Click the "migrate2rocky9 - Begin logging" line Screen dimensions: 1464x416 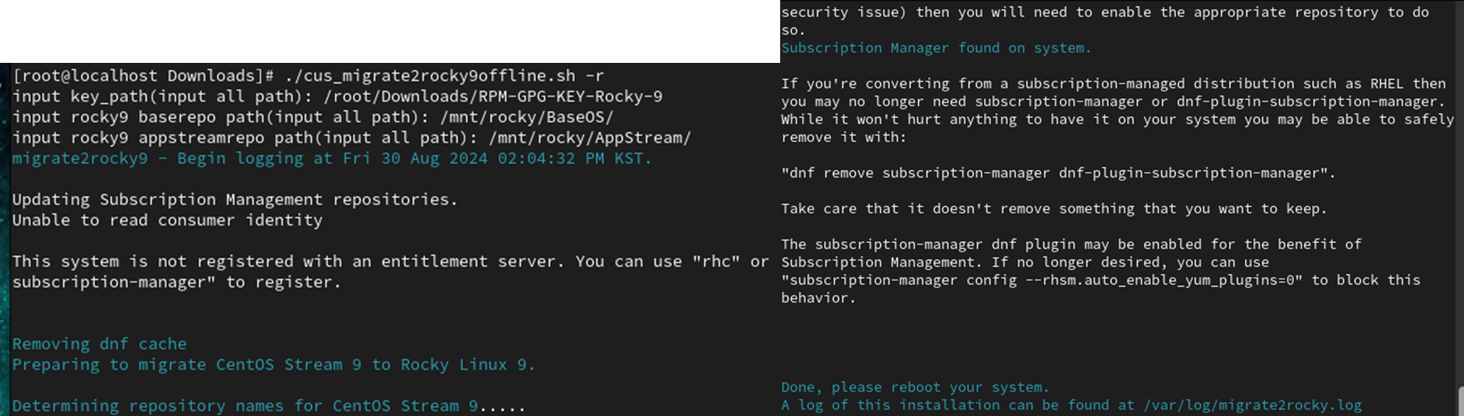point(332,158)
